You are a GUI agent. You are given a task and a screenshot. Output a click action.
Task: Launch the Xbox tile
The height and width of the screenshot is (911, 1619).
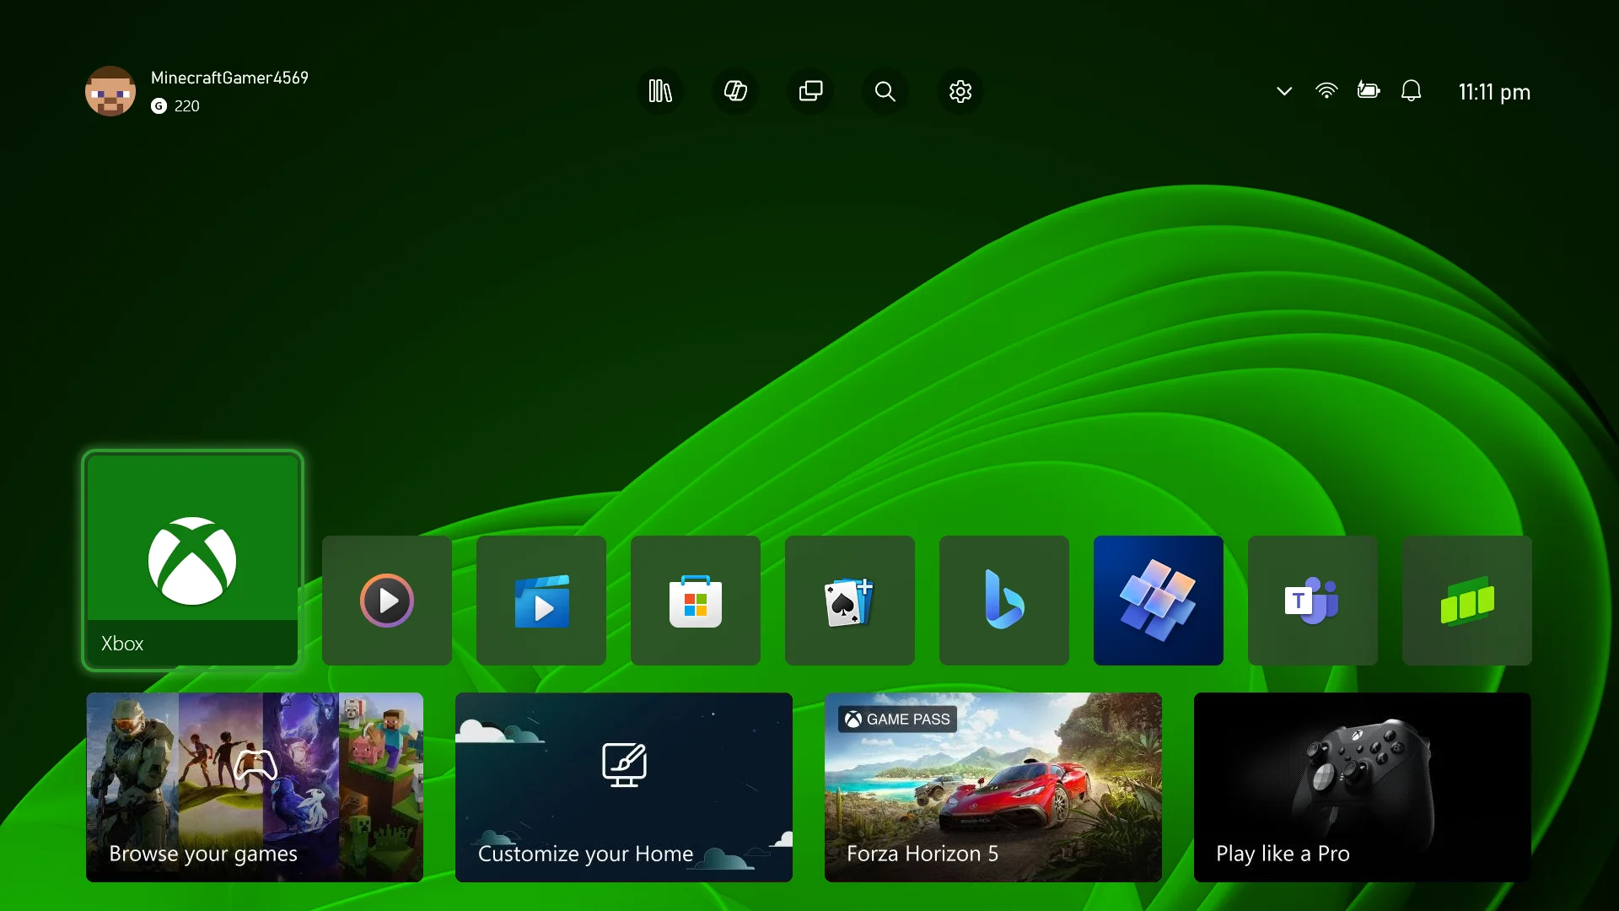(x=192, y=561)
